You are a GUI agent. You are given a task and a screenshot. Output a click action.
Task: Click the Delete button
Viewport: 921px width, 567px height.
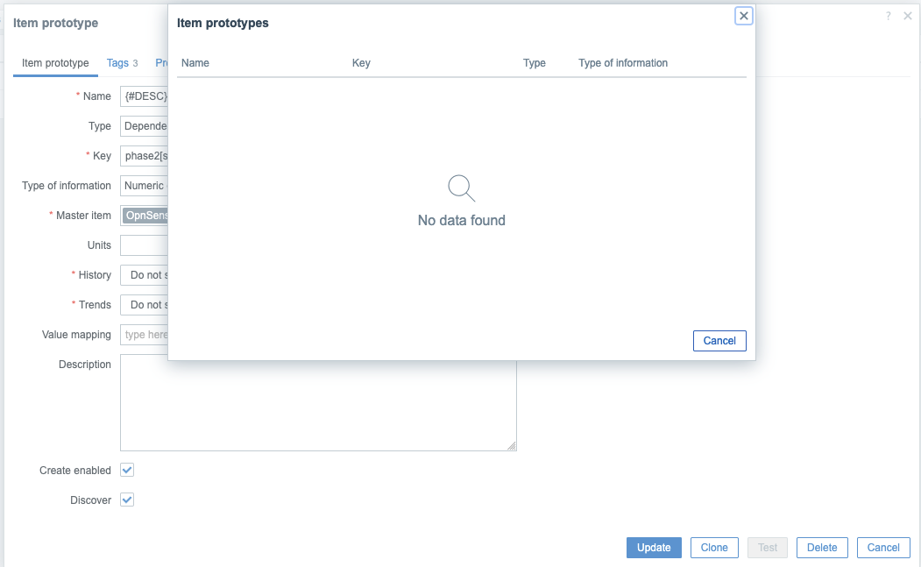tap(821, 548)
